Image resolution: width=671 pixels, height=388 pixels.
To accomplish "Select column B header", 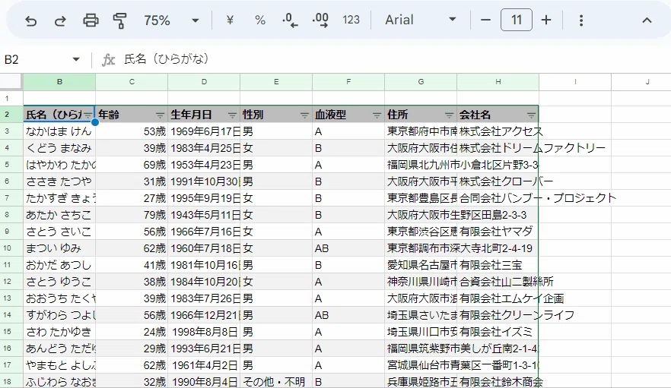I will click(x=59, y=81).
